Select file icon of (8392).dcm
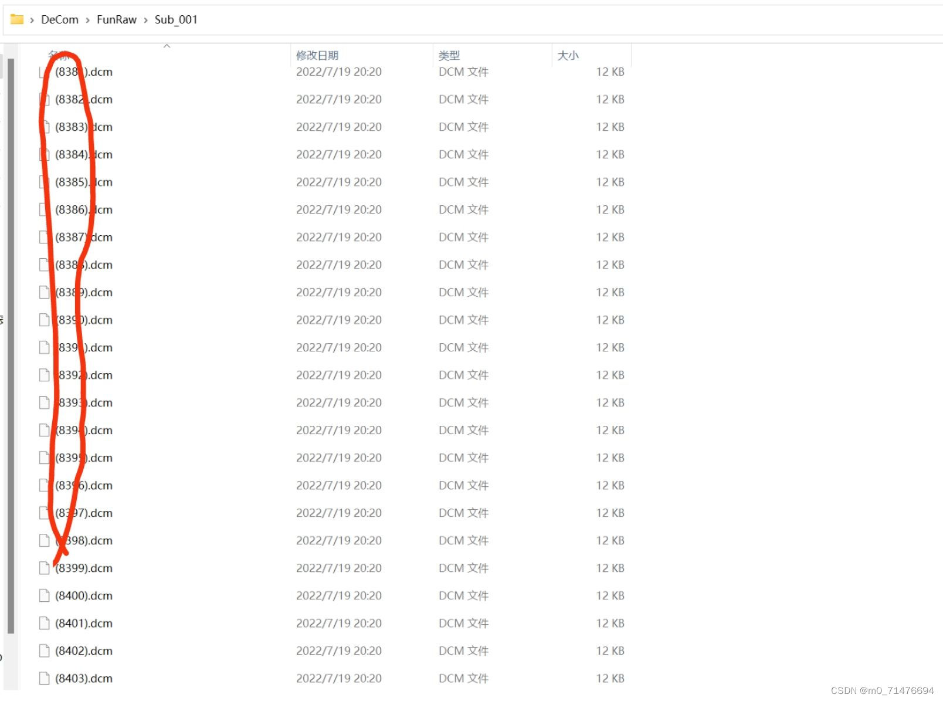This screenshot has height=701, width=943. coord(44,375)
